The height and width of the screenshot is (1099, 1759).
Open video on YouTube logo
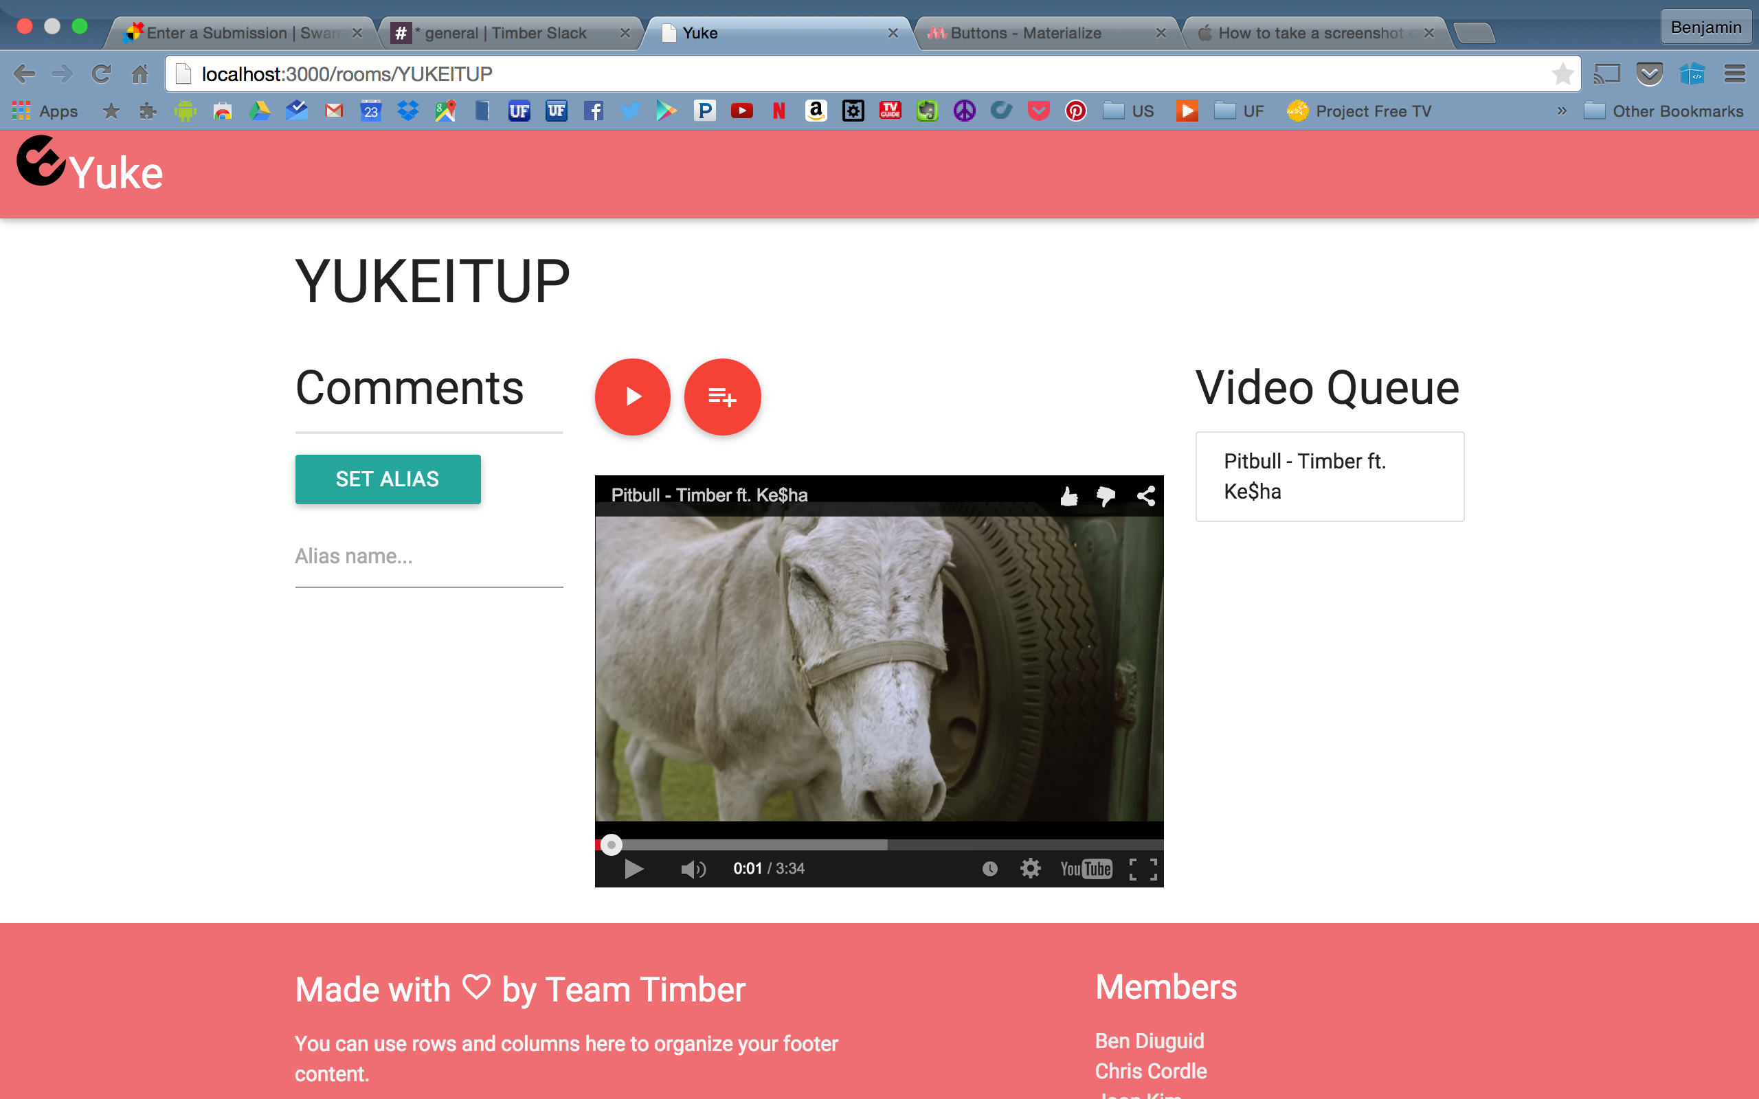[1086, 869]
